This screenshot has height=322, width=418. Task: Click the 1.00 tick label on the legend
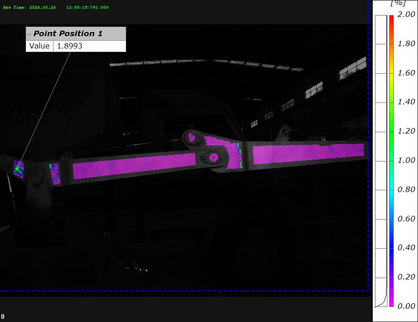(x=406, y=160)
